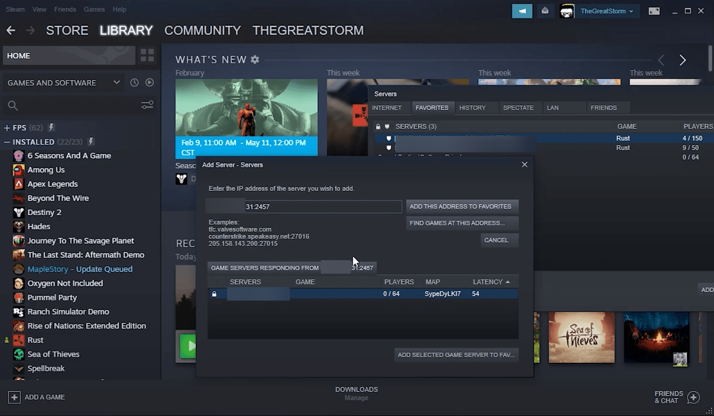Click the Home button in library
714x416 pixels.
tap(69, 56)
